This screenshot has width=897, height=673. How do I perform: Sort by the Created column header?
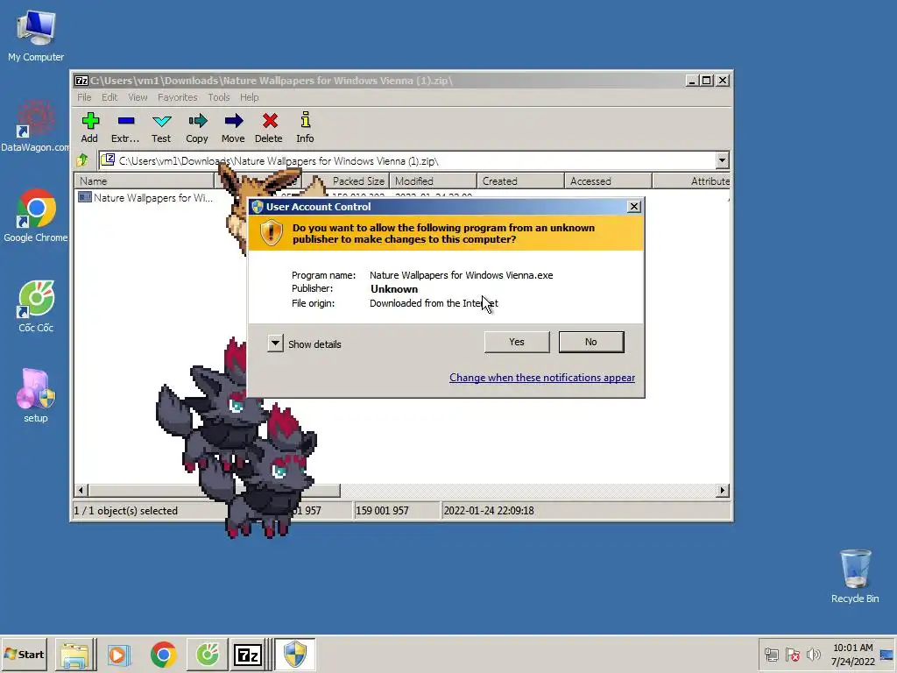click(x=520, y=181)
